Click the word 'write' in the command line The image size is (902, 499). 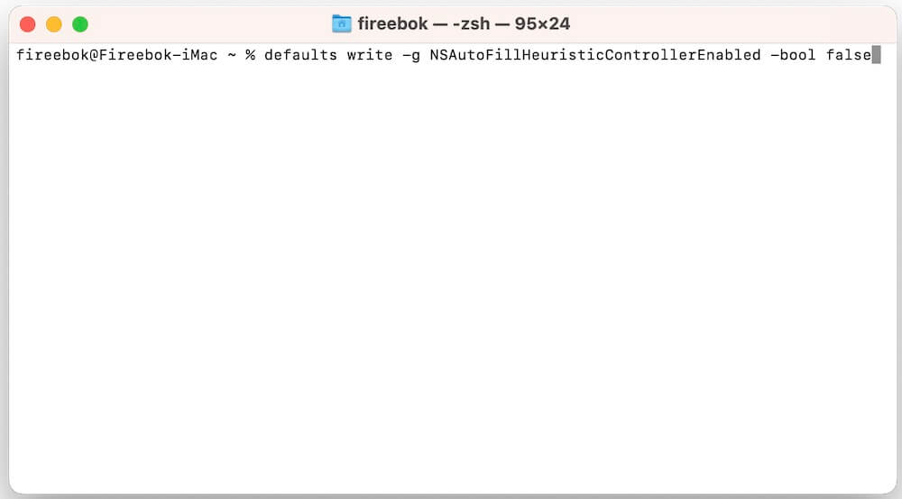370,55
